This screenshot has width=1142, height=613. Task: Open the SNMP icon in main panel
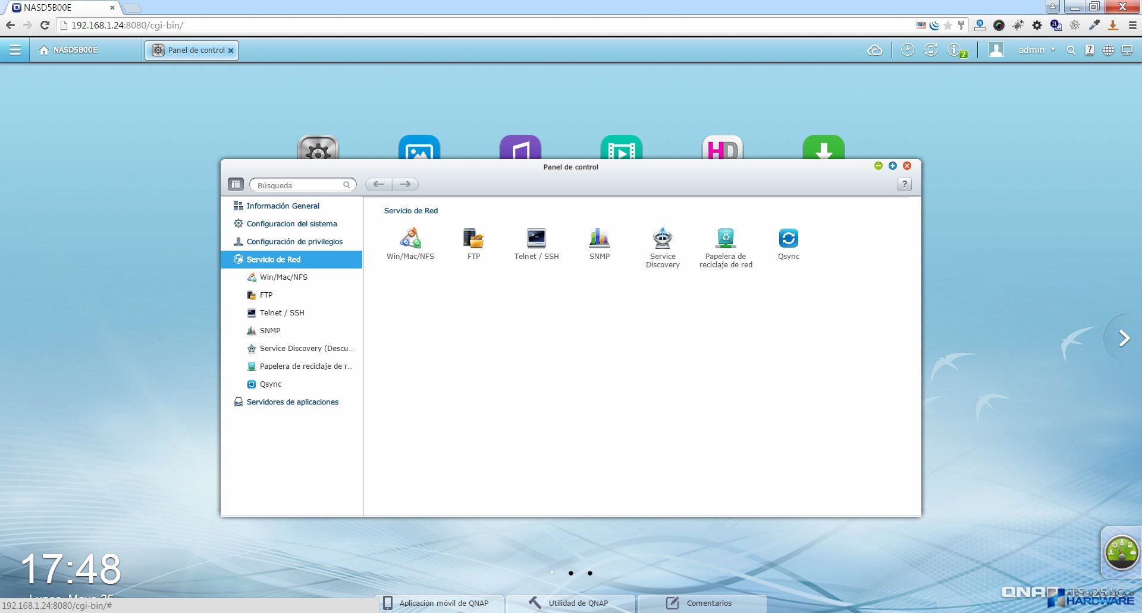click(600, 239)
